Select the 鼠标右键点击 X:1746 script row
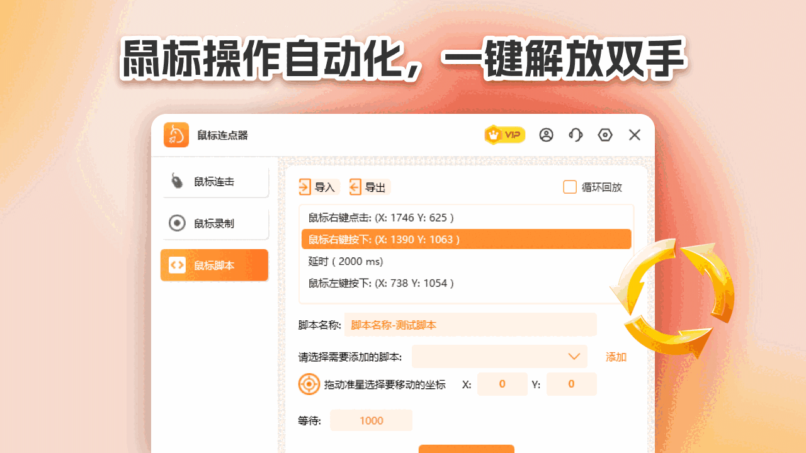 (x=466, y=218)
